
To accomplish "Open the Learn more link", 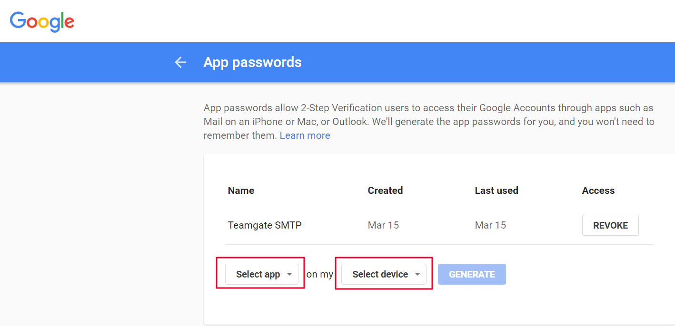I will tap(305, 135).
